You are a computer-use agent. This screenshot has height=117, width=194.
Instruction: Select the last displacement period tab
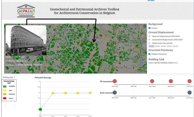click(175, 46)
